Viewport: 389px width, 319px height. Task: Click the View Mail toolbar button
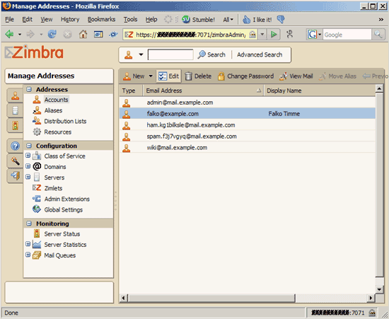pos(296,76)
